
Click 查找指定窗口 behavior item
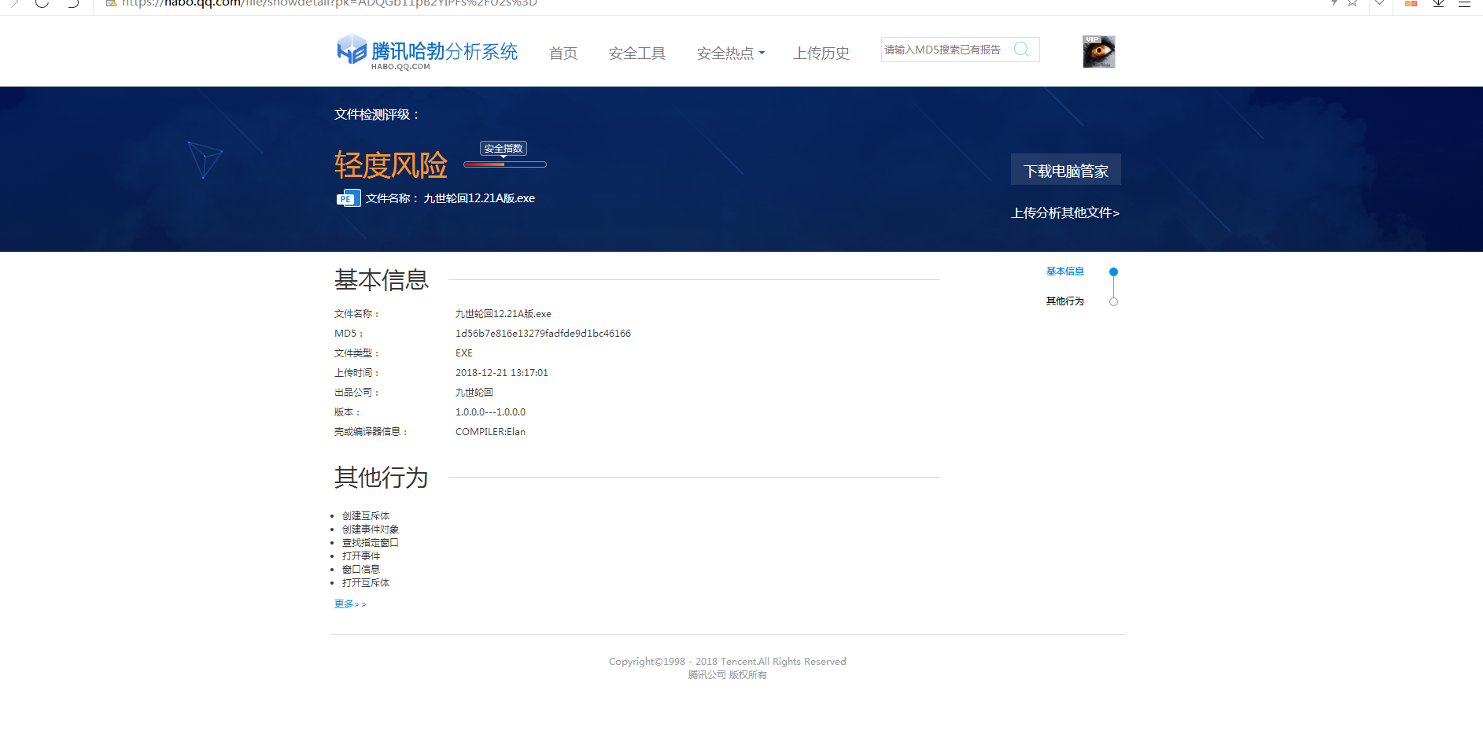[x=371, y=543]
